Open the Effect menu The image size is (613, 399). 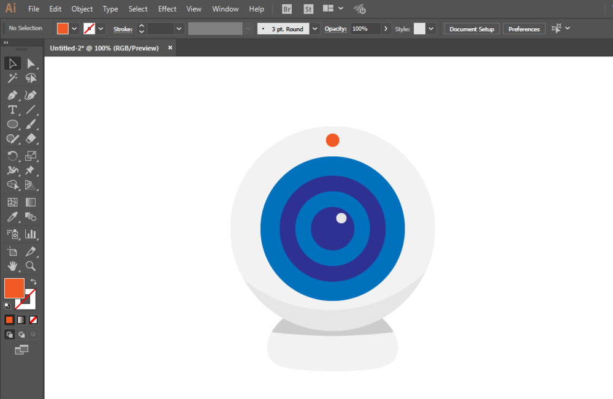[x=167, y=9]
